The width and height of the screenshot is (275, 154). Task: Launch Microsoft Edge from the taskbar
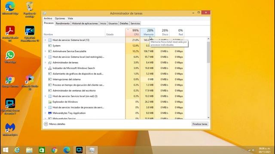pos(67,150)
